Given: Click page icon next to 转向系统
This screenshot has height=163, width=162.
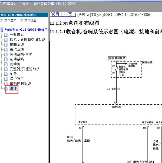Looking at the screenshot, I should point(6,44).
